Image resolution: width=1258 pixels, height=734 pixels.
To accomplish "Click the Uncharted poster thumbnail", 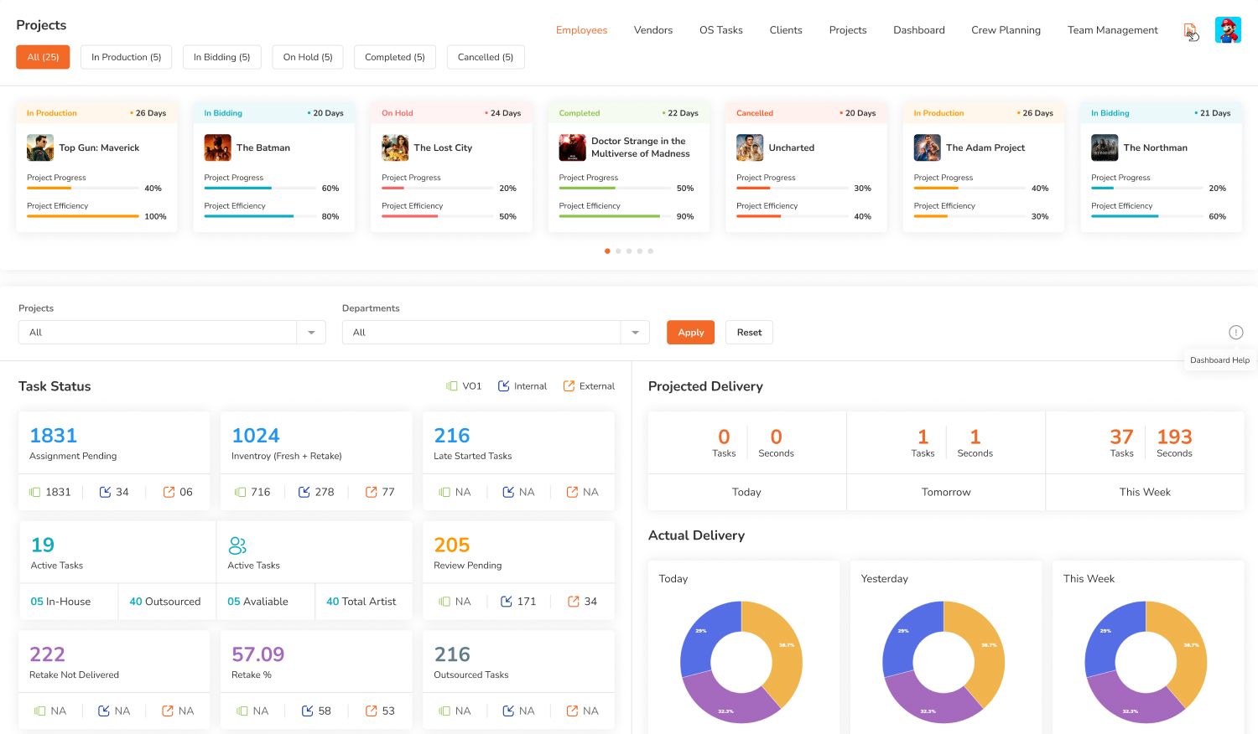I will (750, 147).
